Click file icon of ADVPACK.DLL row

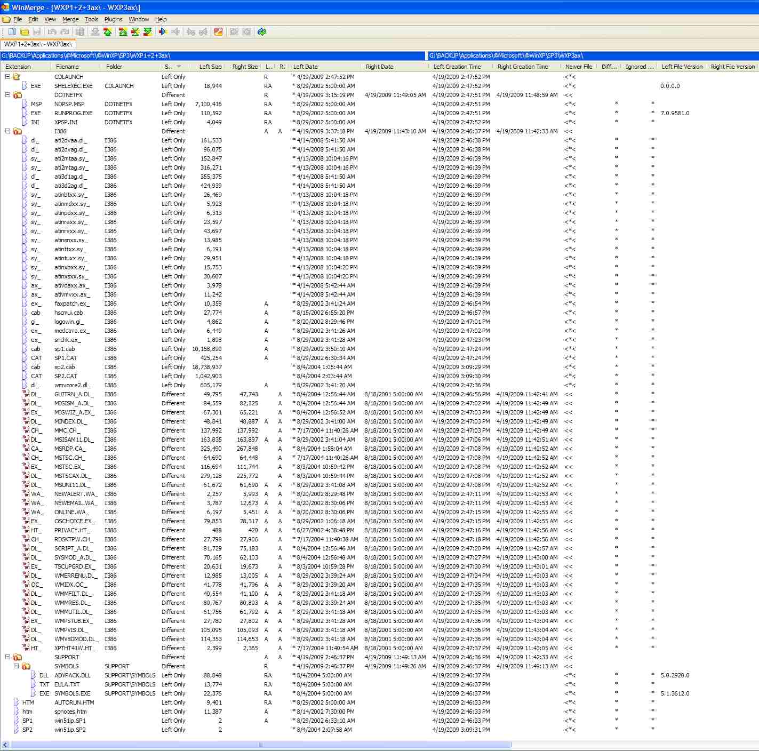[x=34, y=675]
